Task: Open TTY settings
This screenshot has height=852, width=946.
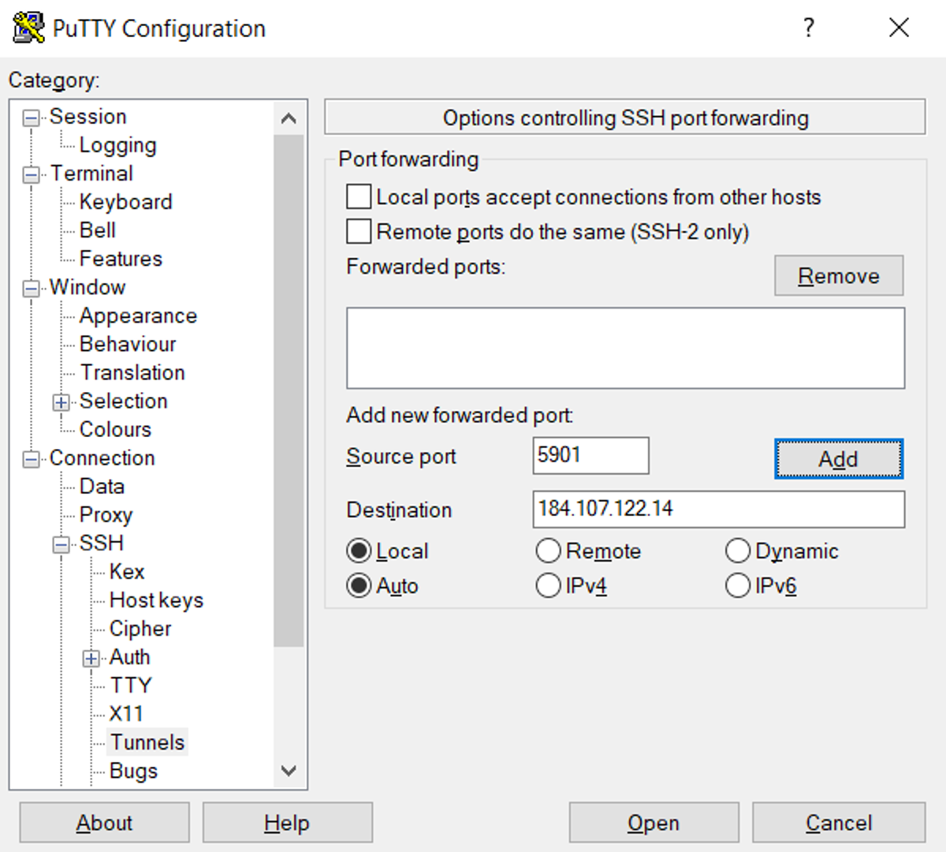Action: (x=130, y=685)
